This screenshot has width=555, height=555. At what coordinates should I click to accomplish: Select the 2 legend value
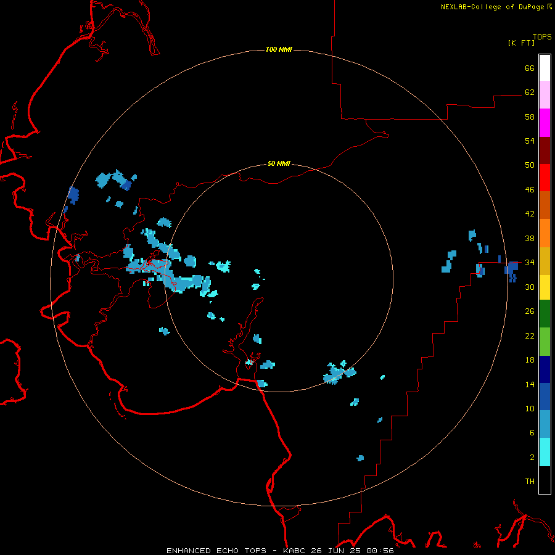(532, 458)
